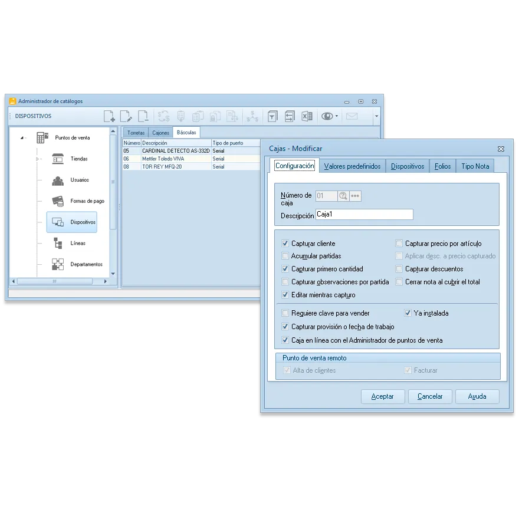Click the Cancelar button
The width and height of the screenshot is (519, 519).
click(x=429, y=396)
